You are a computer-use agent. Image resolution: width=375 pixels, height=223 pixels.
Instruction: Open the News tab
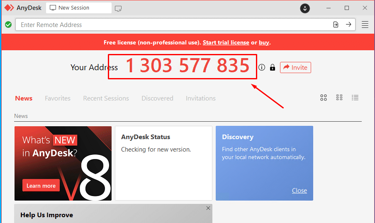[24, 98]
